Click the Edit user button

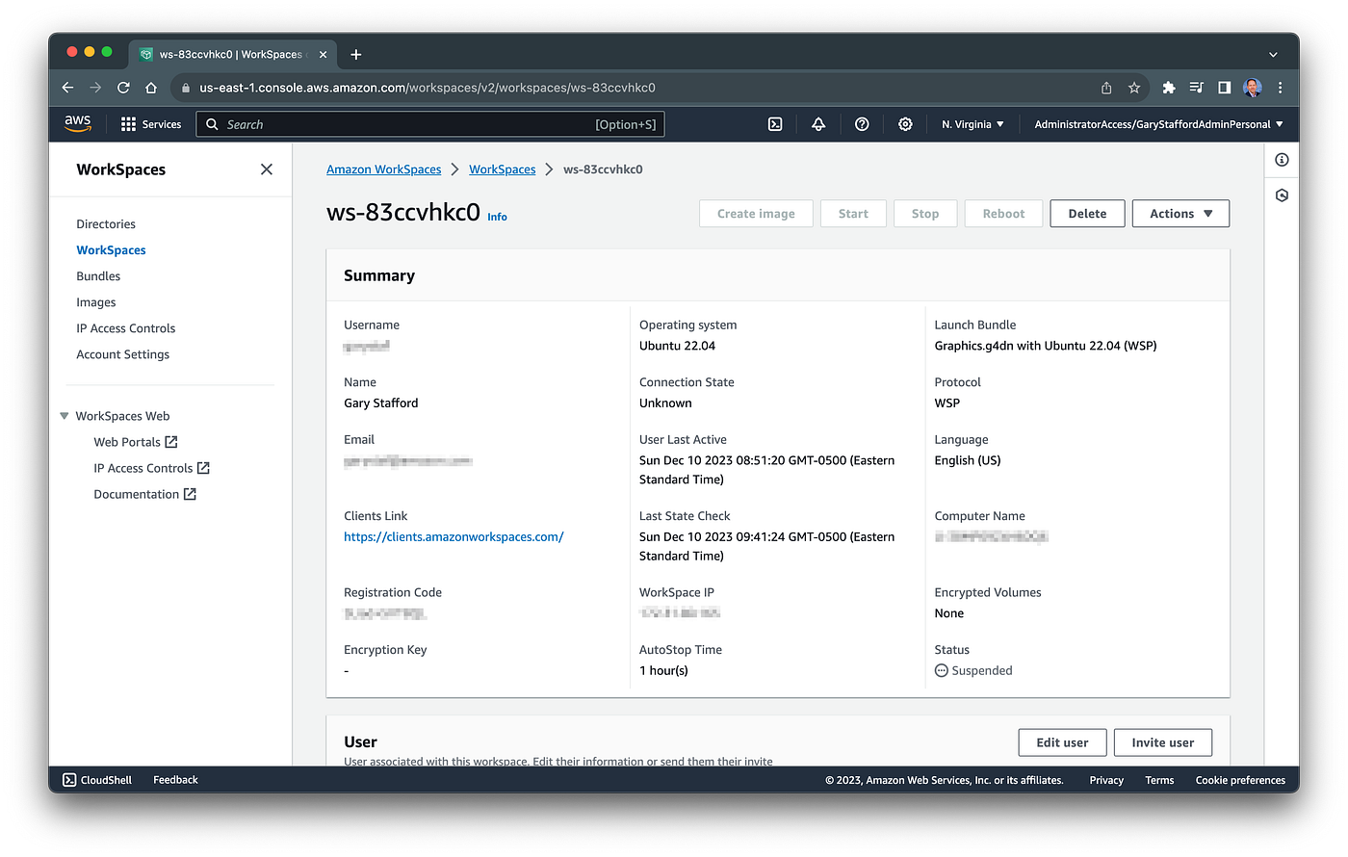click(x=1062, y=742)
